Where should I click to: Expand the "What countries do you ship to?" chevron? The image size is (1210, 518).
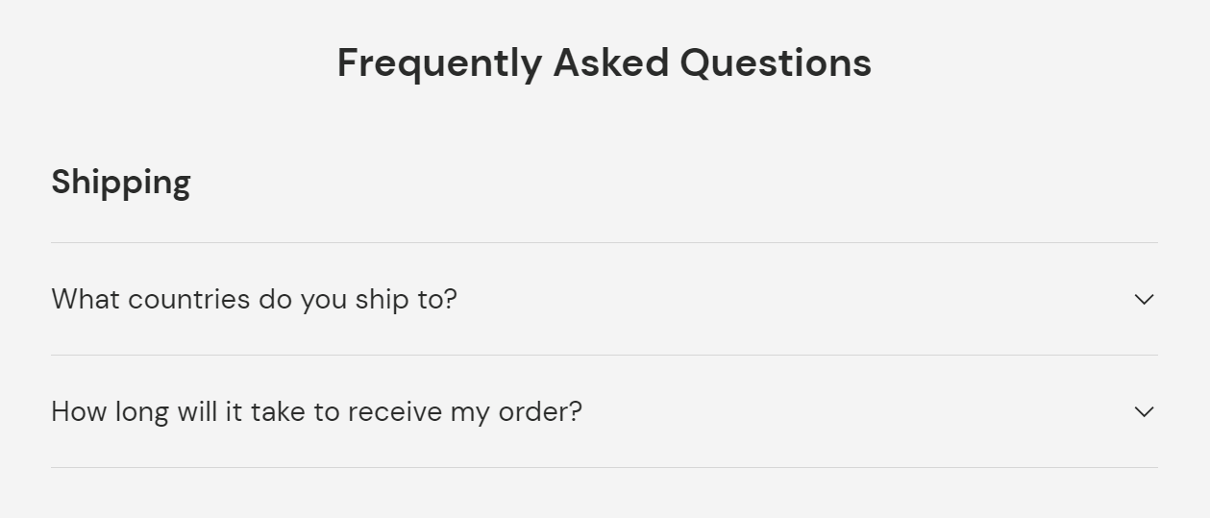(1144, 299)
